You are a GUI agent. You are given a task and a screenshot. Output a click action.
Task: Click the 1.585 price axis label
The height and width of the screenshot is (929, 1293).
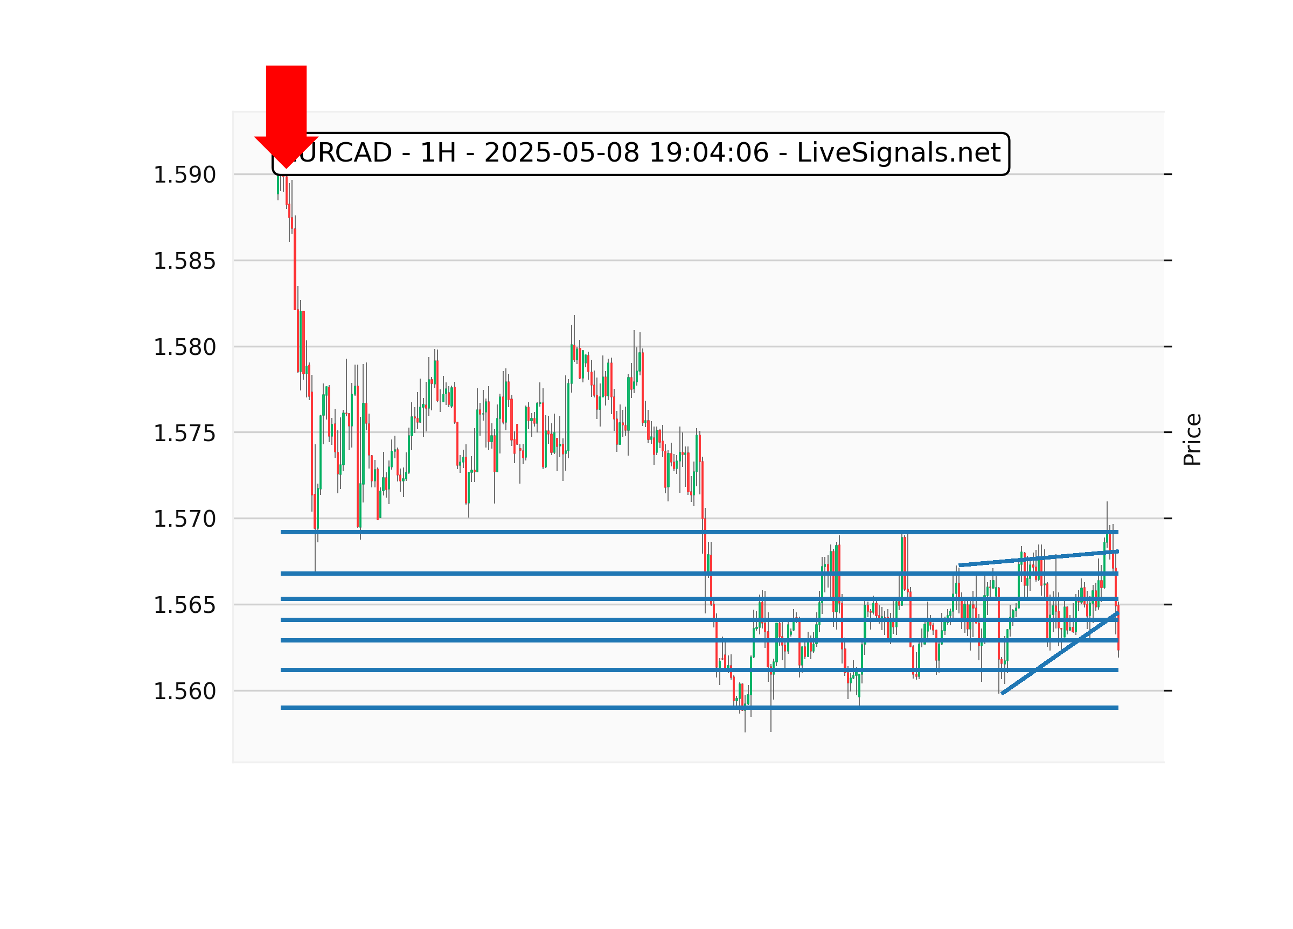pos(184,261)
